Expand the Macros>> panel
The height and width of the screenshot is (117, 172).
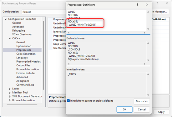tap(142, 101)
